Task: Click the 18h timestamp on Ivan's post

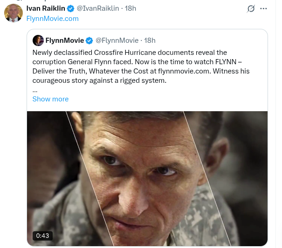Action: (131, 8)
